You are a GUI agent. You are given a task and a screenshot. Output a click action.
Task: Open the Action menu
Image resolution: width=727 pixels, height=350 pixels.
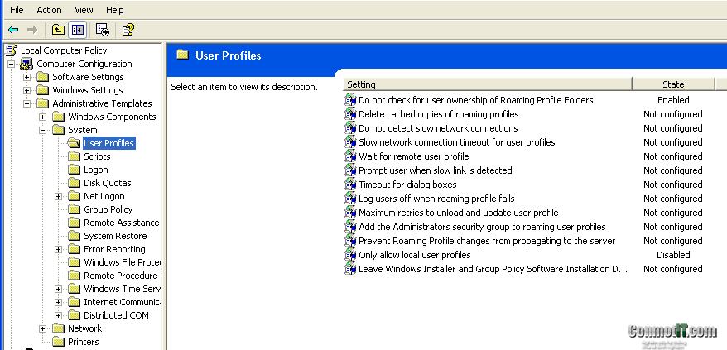click(49, 10)
